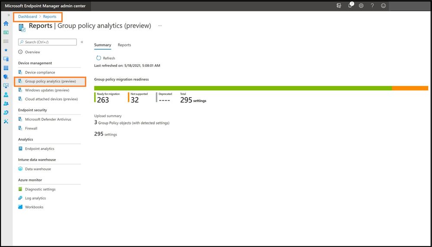
Task: Open Users person icon in left rail
Action: click(6, 95)
